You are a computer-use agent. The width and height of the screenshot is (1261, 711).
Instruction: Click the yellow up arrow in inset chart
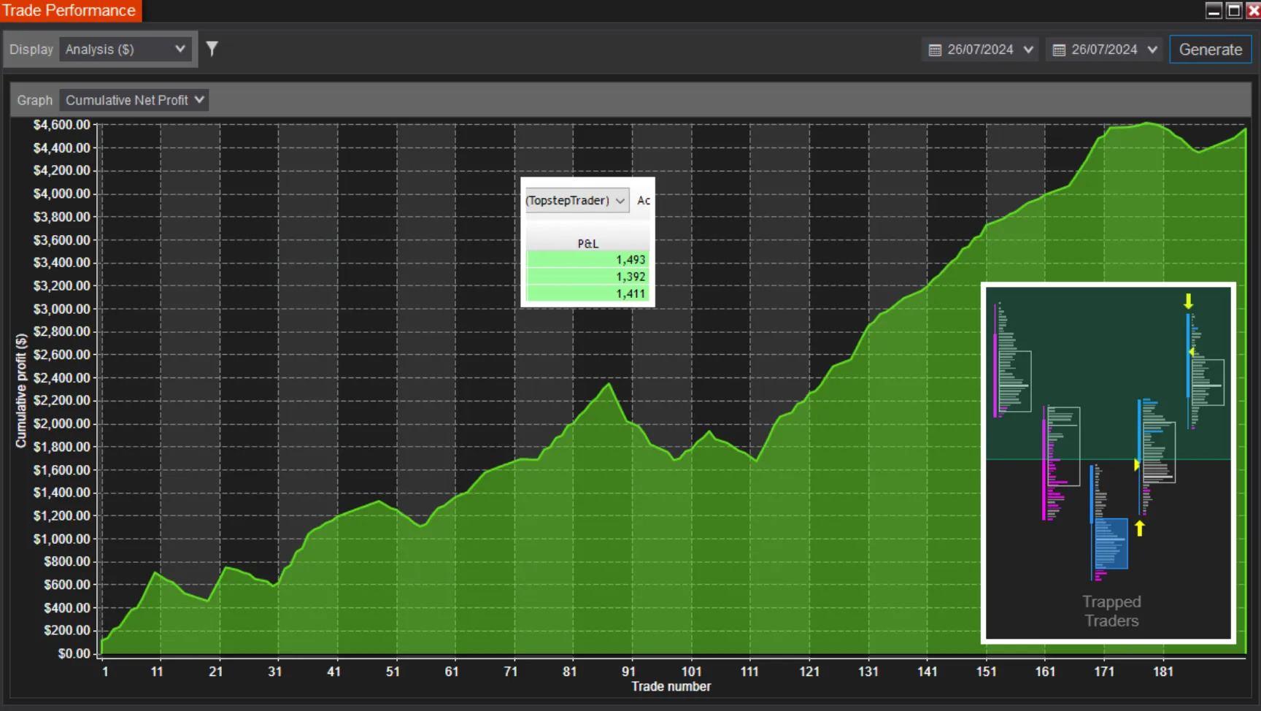click(1139, 528)
